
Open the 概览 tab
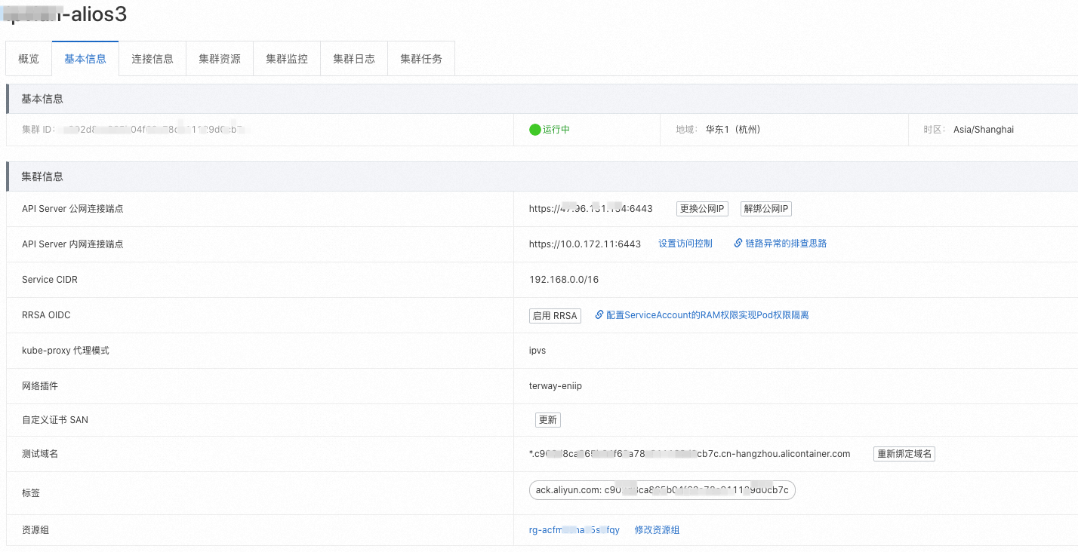point(29,59)
